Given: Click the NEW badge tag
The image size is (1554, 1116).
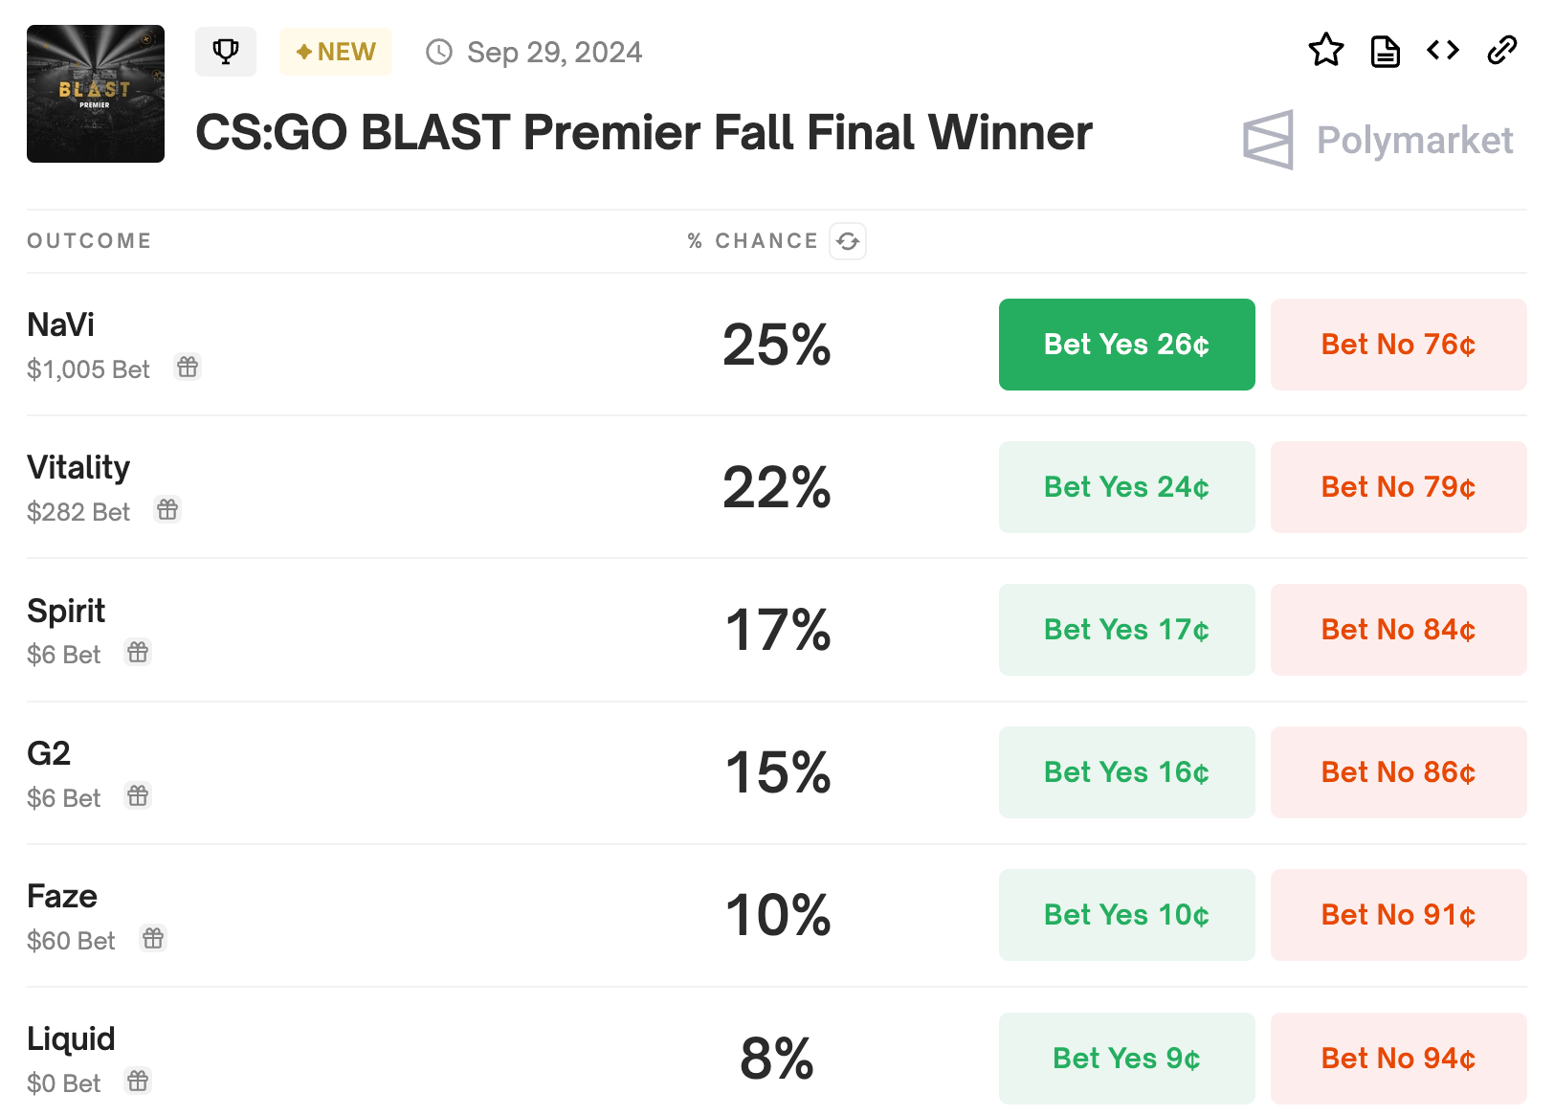Looking at the screenshot, I should coord(336,52).
